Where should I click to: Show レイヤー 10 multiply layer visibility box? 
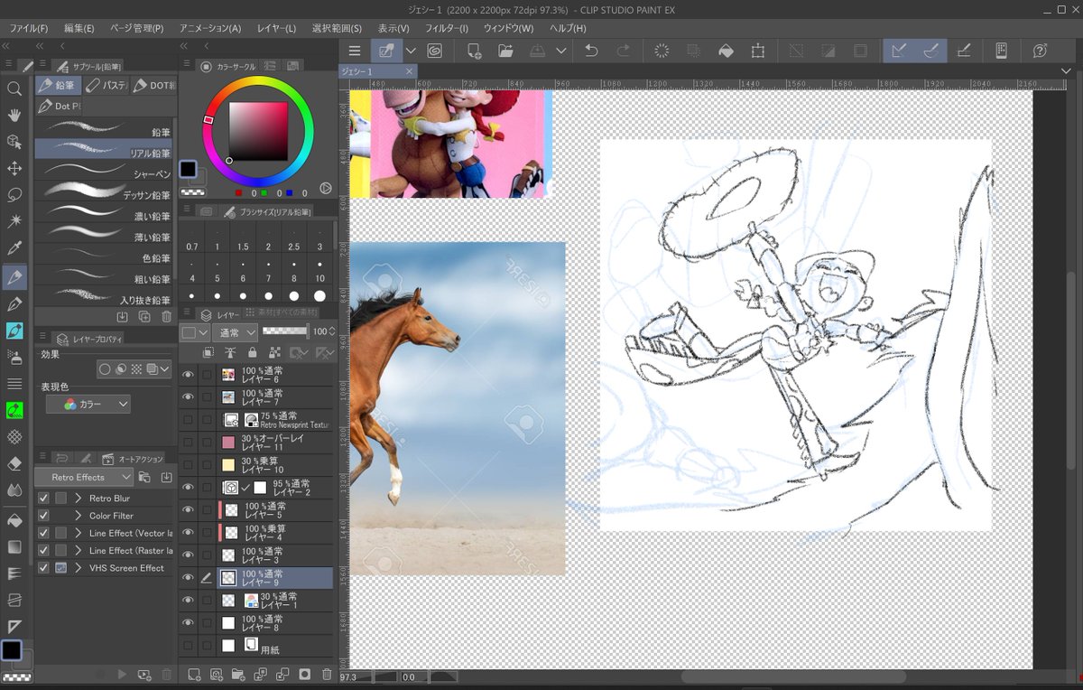[x=188, y=465]
